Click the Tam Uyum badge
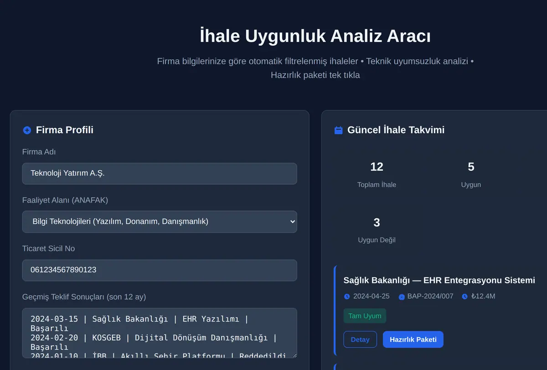This screenshot has width=547, height=370. pyautogui.click(x=365, y=316)
